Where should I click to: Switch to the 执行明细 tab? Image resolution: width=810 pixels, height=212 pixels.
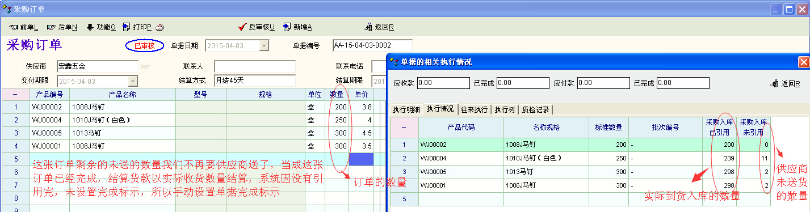tap(406, 109)
